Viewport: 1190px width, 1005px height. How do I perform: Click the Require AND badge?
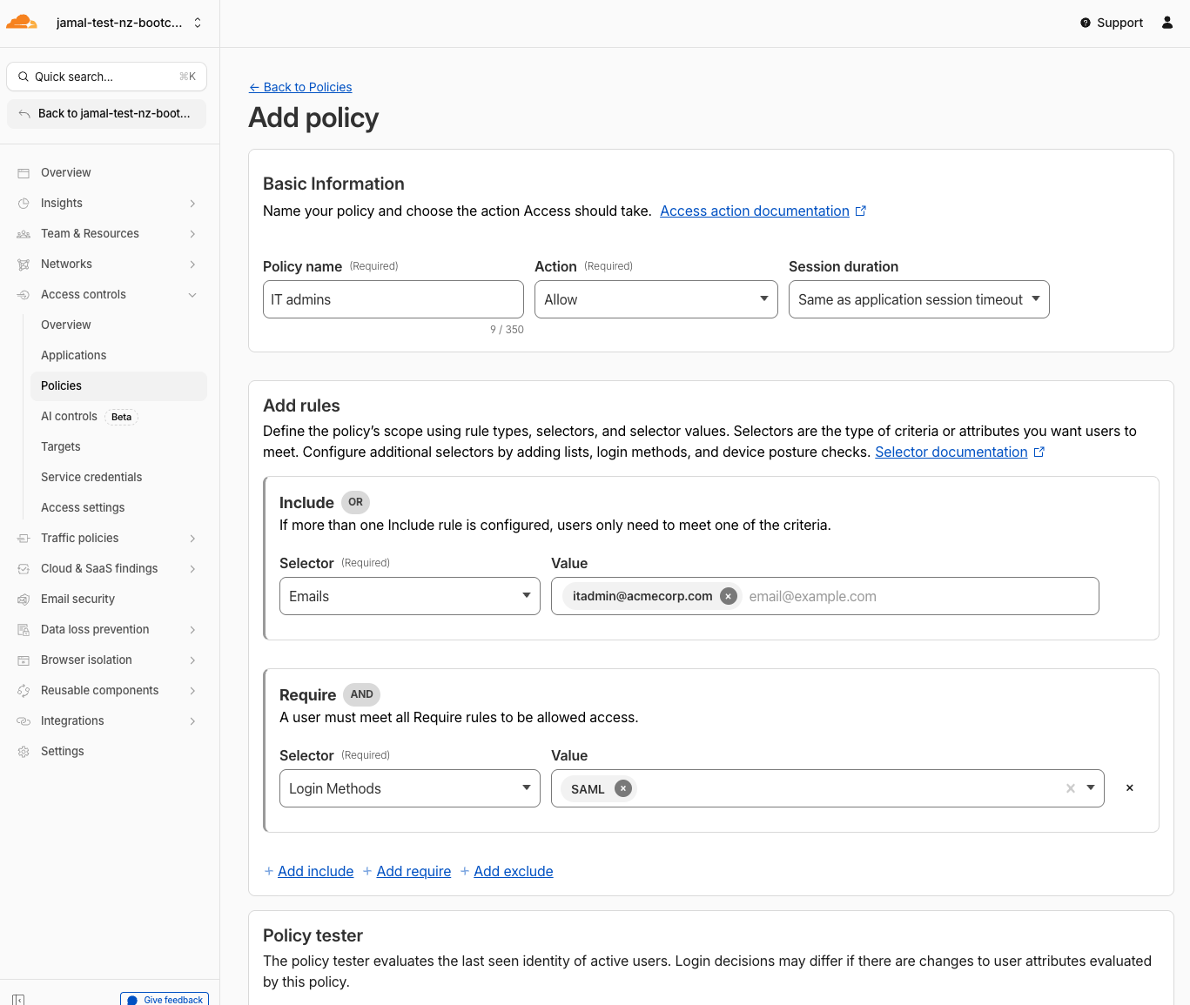(361, 694)
